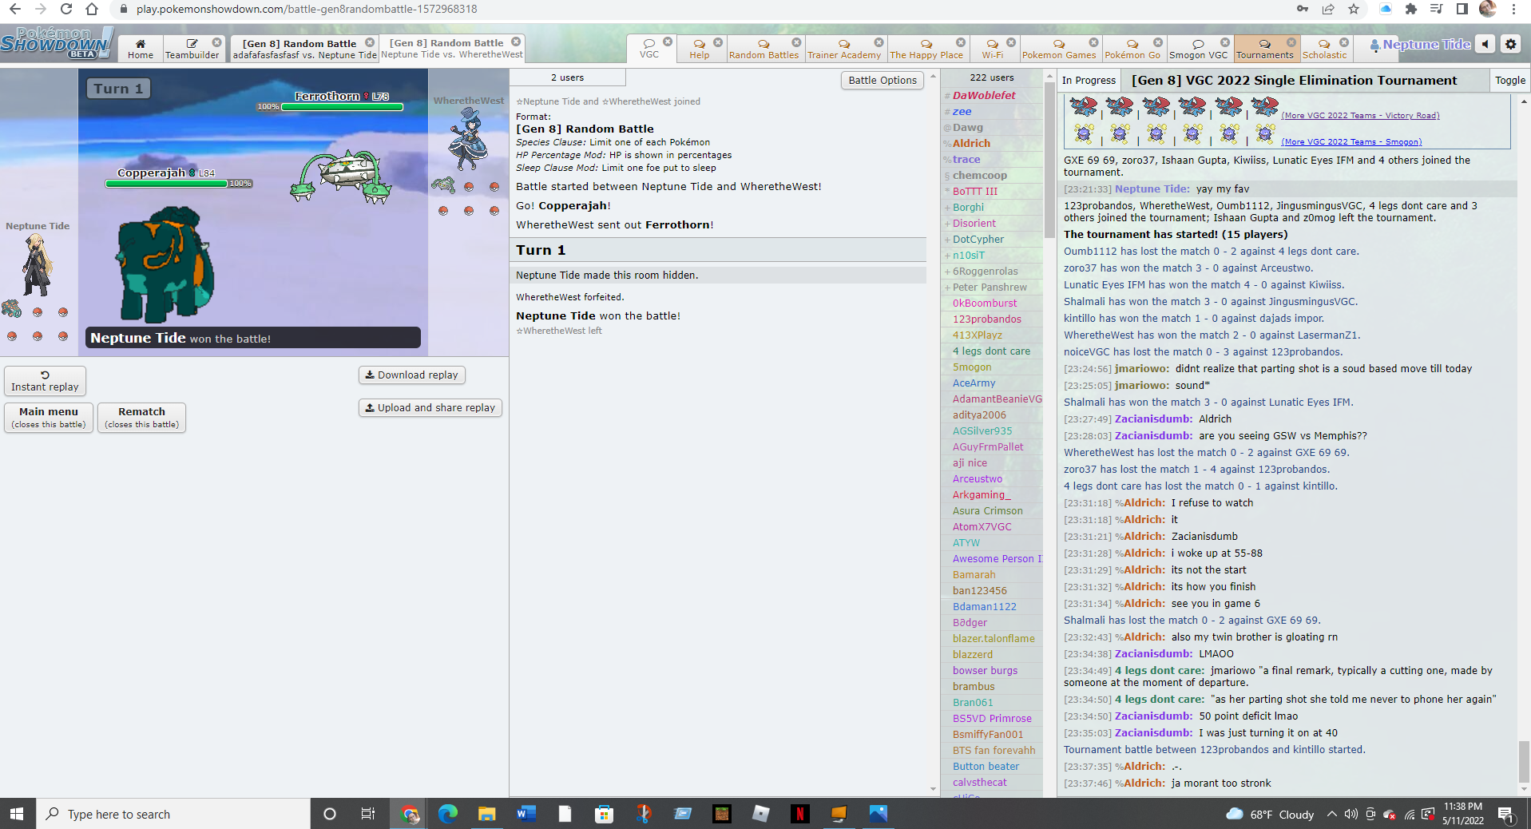The image size is (1531, 829).
Task: Open Battle Options
Action: coord(882,80)
